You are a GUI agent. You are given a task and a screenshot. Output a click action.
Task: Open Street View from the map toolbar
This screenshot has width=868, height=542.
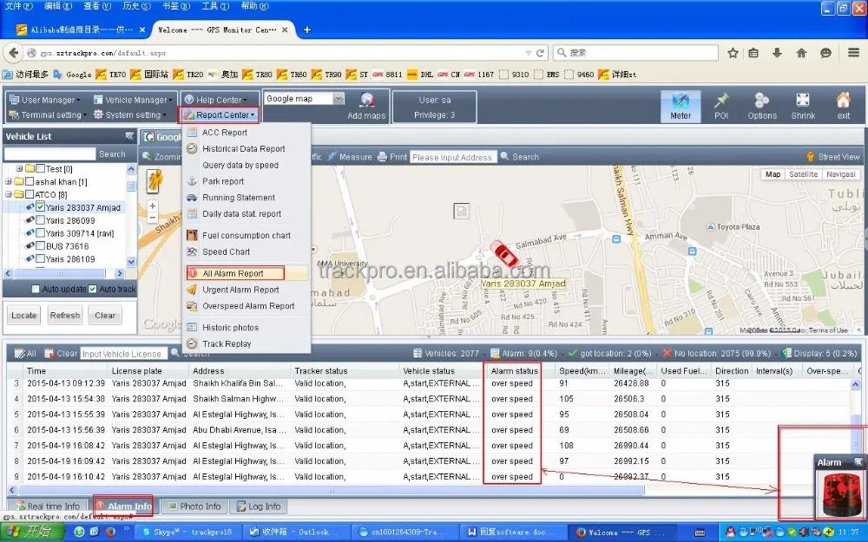(x=832, y=156)
